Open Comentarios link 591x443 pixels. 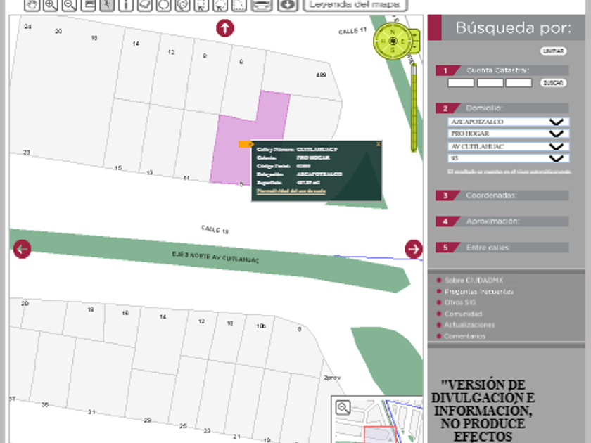point(464,336)
